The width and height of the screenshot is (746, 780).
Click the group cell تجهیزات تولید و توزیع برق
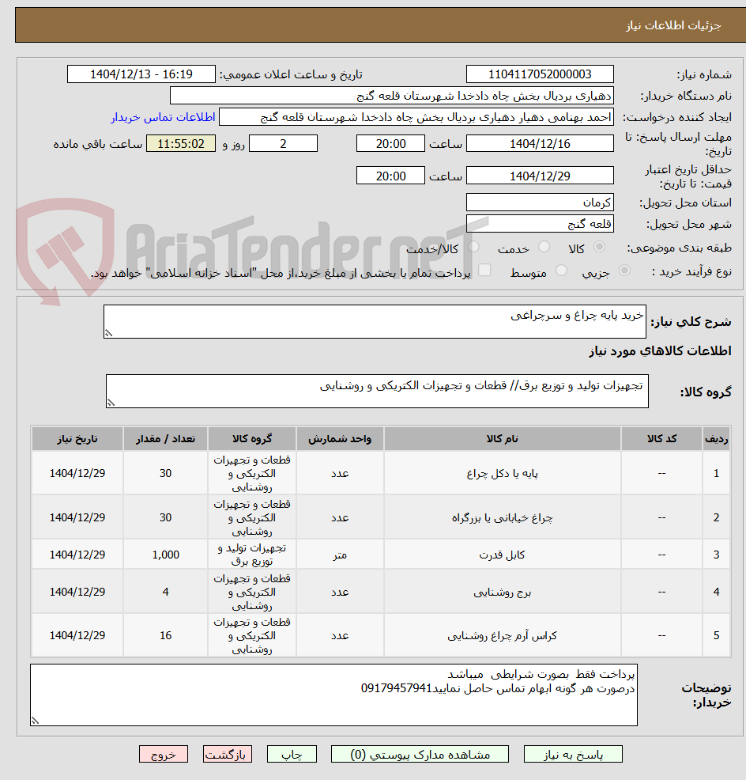click(x=252, y=555)
